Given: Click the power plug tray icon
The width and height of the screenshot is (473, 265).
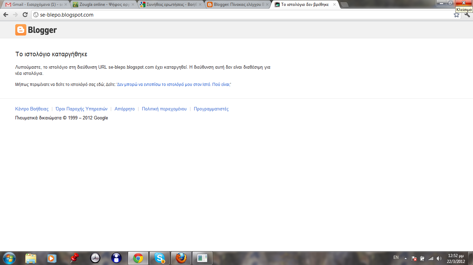Looking at the screenshot, I should click(422, 258).
